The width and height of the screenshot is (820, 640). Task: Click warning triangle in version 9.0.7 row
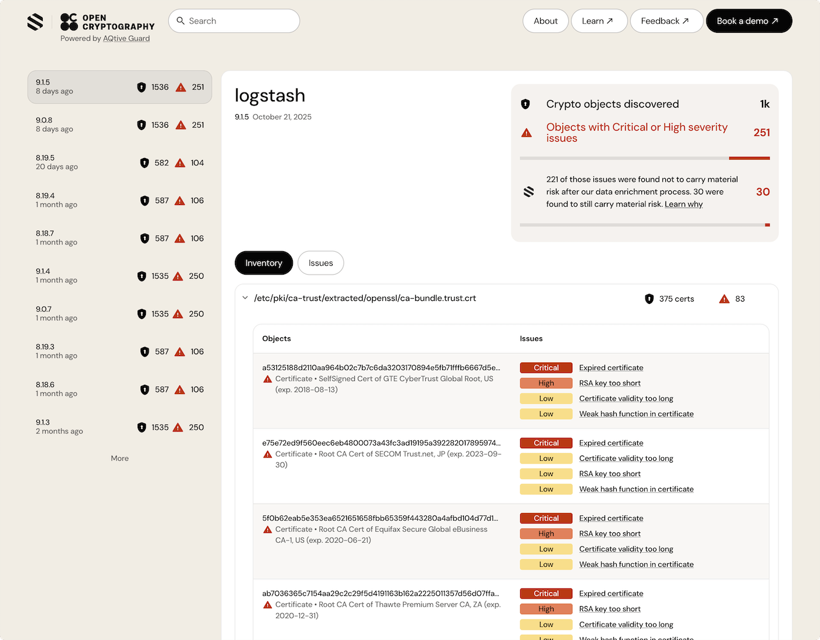coord(178,314)
